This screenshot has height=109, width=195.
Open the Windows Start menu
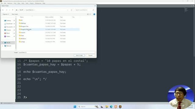75,107
